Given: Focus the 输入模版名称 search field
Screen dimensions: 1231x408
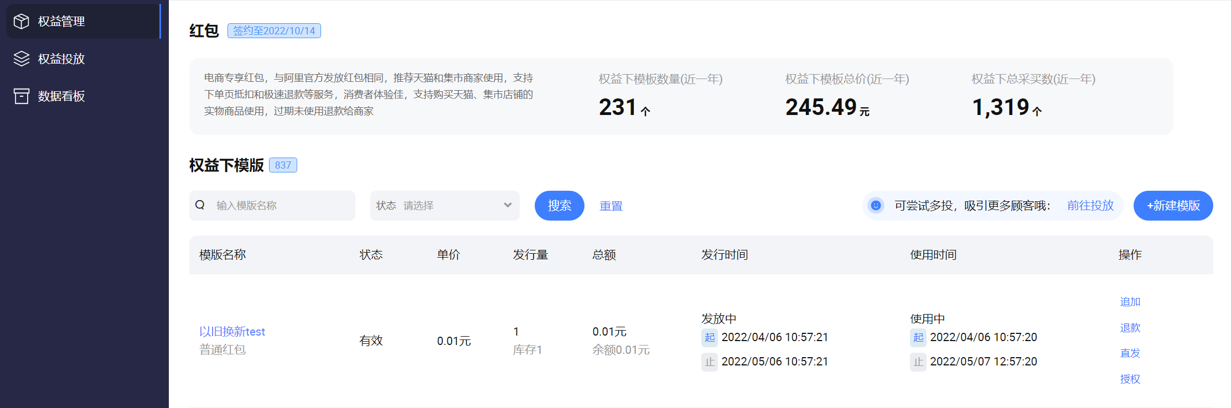Looking at the screenshot, I should coord(272,206).
